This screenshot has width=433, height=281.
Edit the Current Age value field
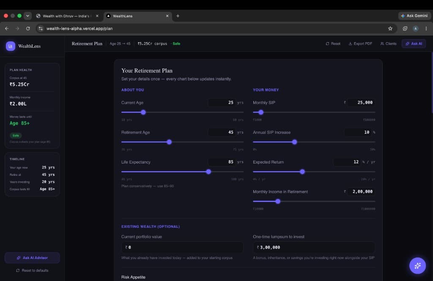point(222,102)
